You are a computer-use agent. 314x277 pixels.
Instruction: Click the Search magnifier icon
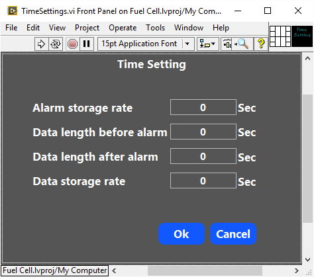[x=242, y=44]
